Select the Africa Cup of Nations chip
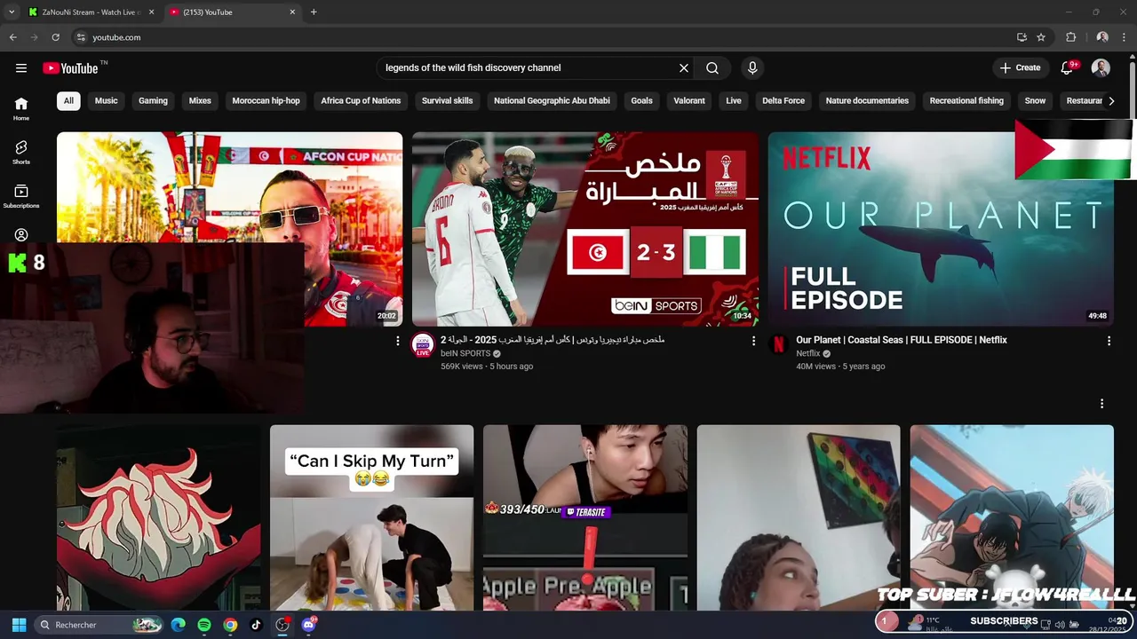Viewport: 1137px width, 639px height. [361, 100]
